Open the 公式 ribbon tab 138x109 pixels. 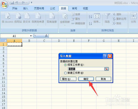tap(52, 9)
